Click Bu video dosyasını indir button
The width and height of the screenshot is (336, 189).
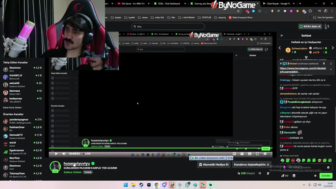tap(208, 158)
